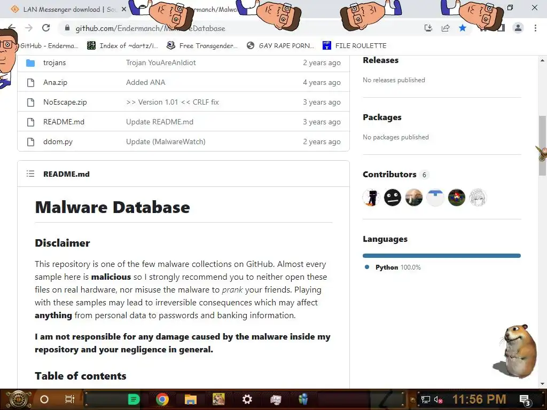Image resolution: width=547 pixels, height=410 pixels.
Task: Open the Packages heading link
Action: [382, 117]
